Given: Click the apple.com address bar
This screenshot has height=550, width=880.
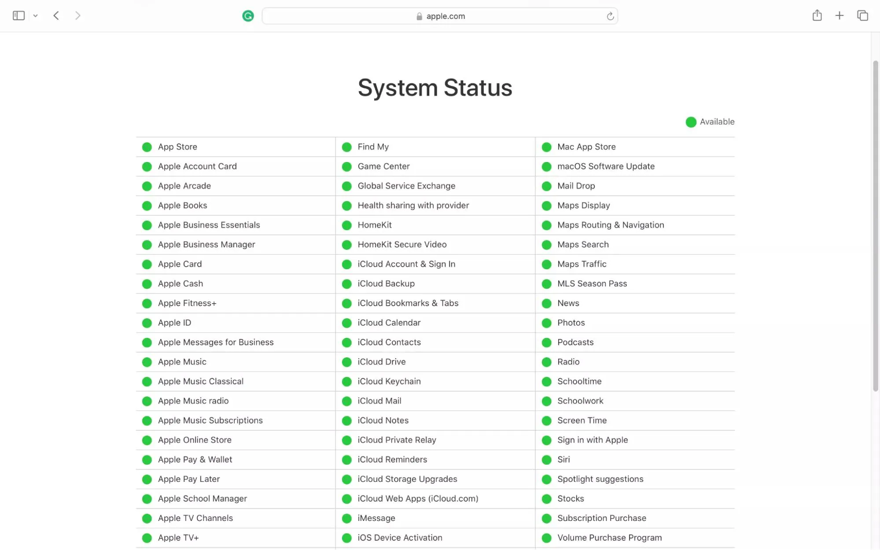Looking at the screenshot, I should [440, 16].
